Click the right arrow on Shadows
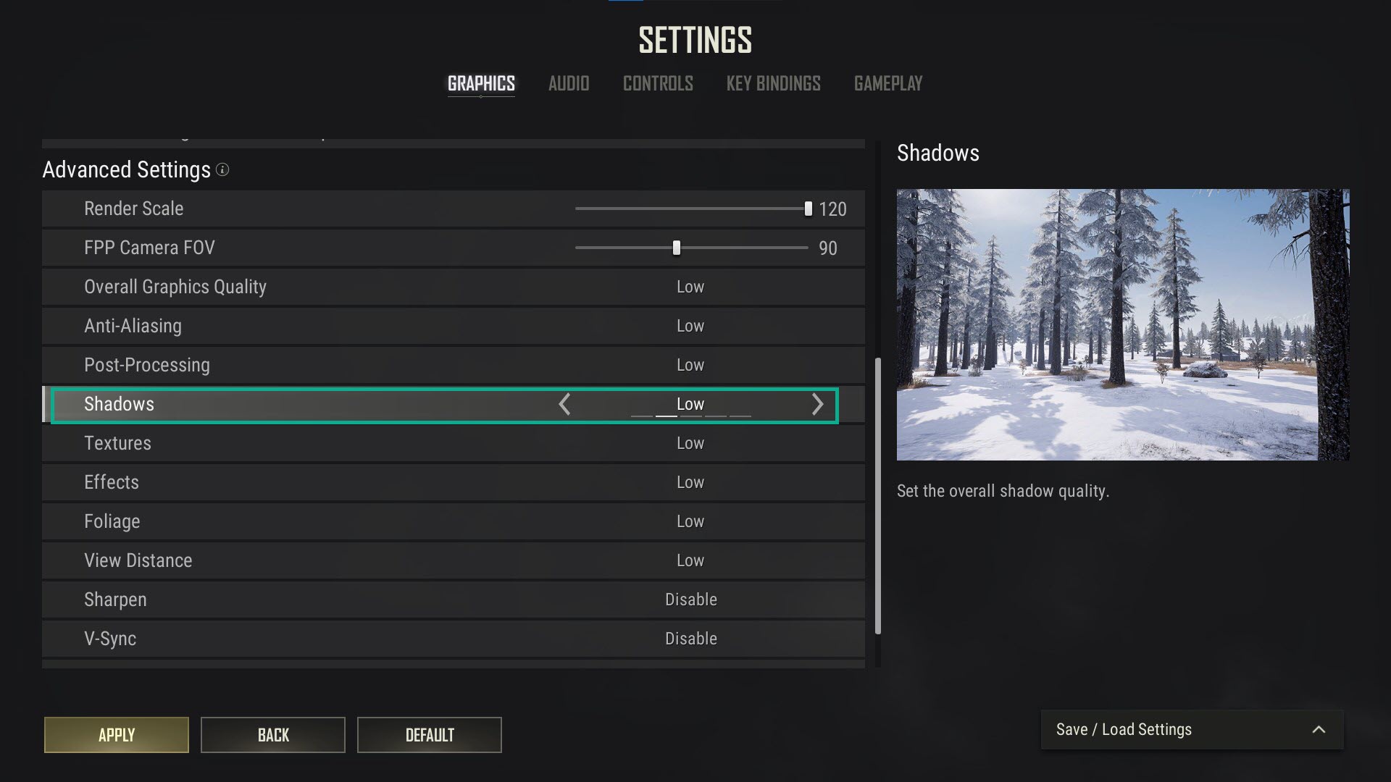 817,404
